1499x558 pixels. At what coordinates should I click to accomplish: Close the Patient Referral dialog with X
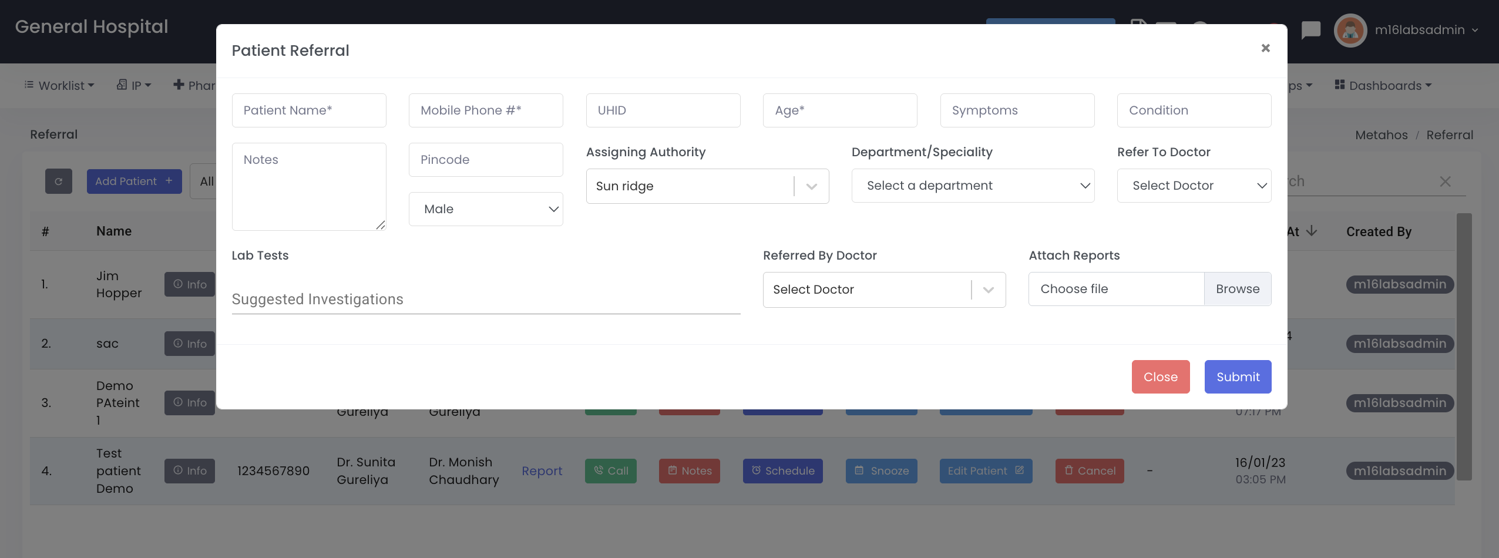click(x=1265, y=48)
